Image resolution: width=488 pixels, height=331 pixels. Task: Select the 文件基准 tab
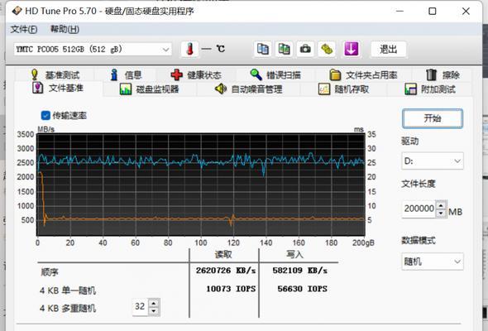[58, 89]
